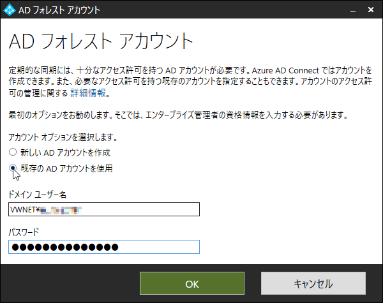This screenshot has height=303, width=383.
Task: Focus the パスワード input field
Action: tap(104, 247)
